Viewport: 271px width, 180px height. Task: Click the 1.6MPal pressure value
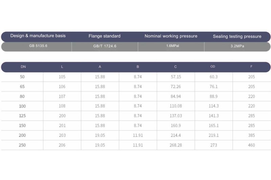click(x=171, y=46)
